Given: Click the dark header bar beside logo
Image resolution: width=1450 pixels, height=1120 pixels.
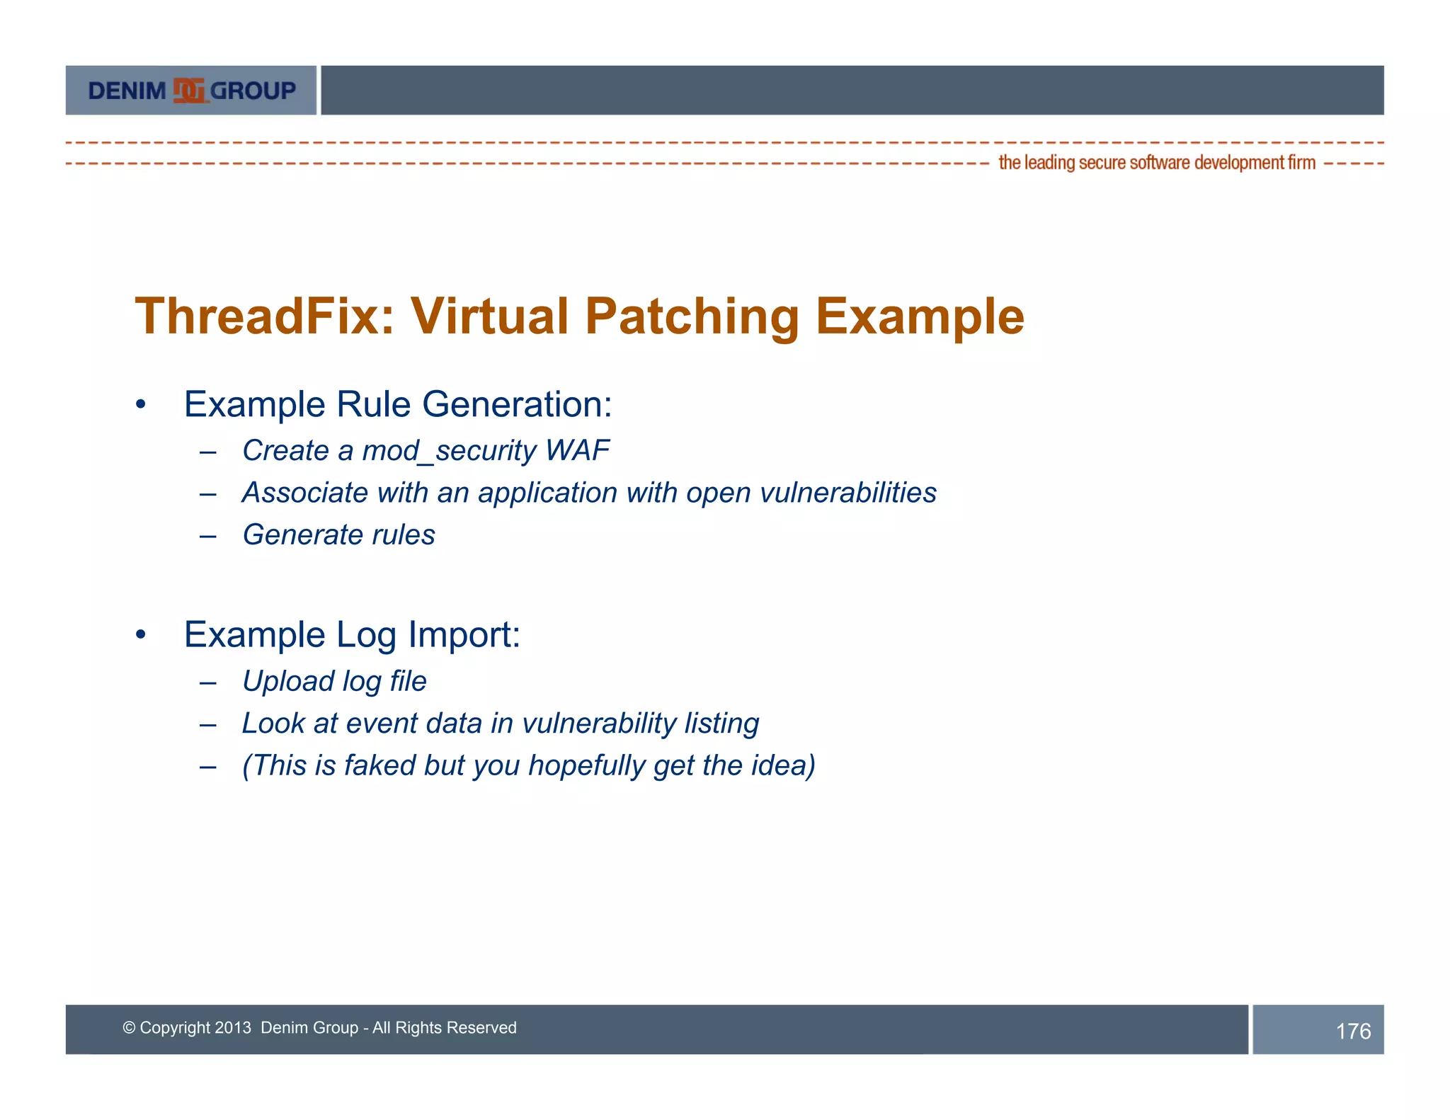Looking at the screenshot, I should [x=852, y=91].
